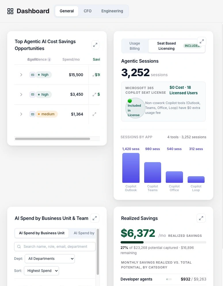
Task: Click the $3,450 spend value
Action: (77, 95)
